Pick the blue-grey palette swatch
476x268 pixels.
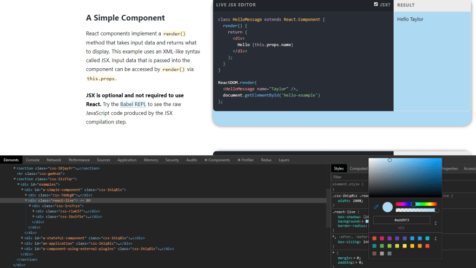[x=389, y=253]
